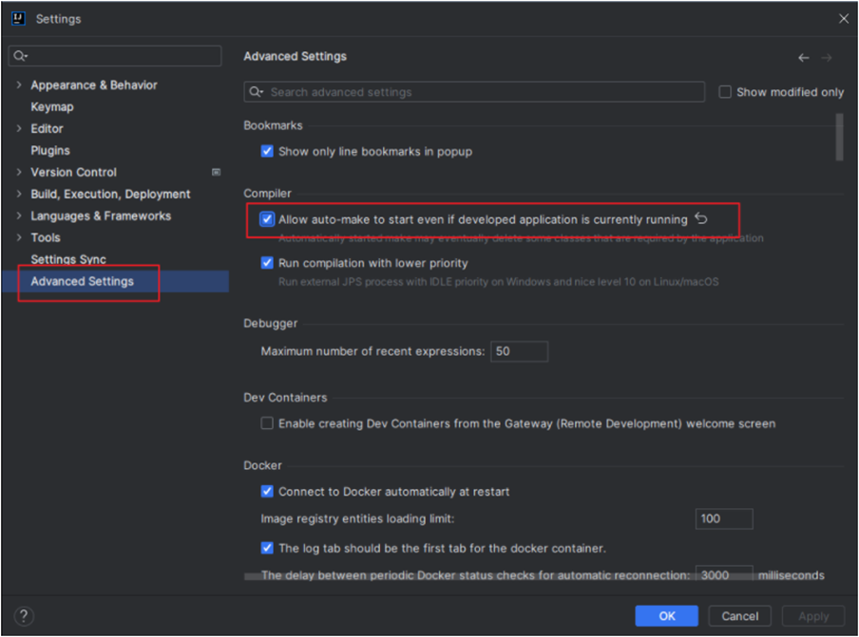Click the Debugger section heading
Screen dimensions: 859x637
271,324
